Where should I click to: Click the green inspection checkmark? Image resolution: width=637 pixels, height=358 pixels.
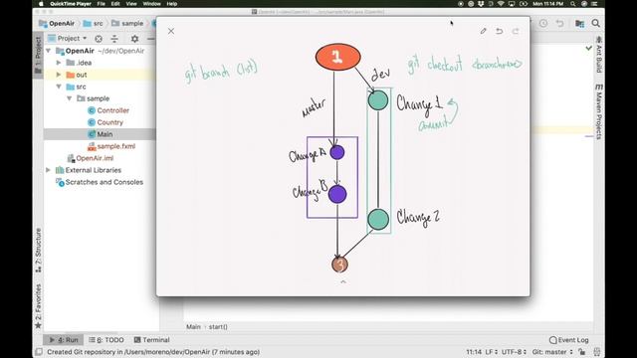pyautogui.click(x=588, y=49)
